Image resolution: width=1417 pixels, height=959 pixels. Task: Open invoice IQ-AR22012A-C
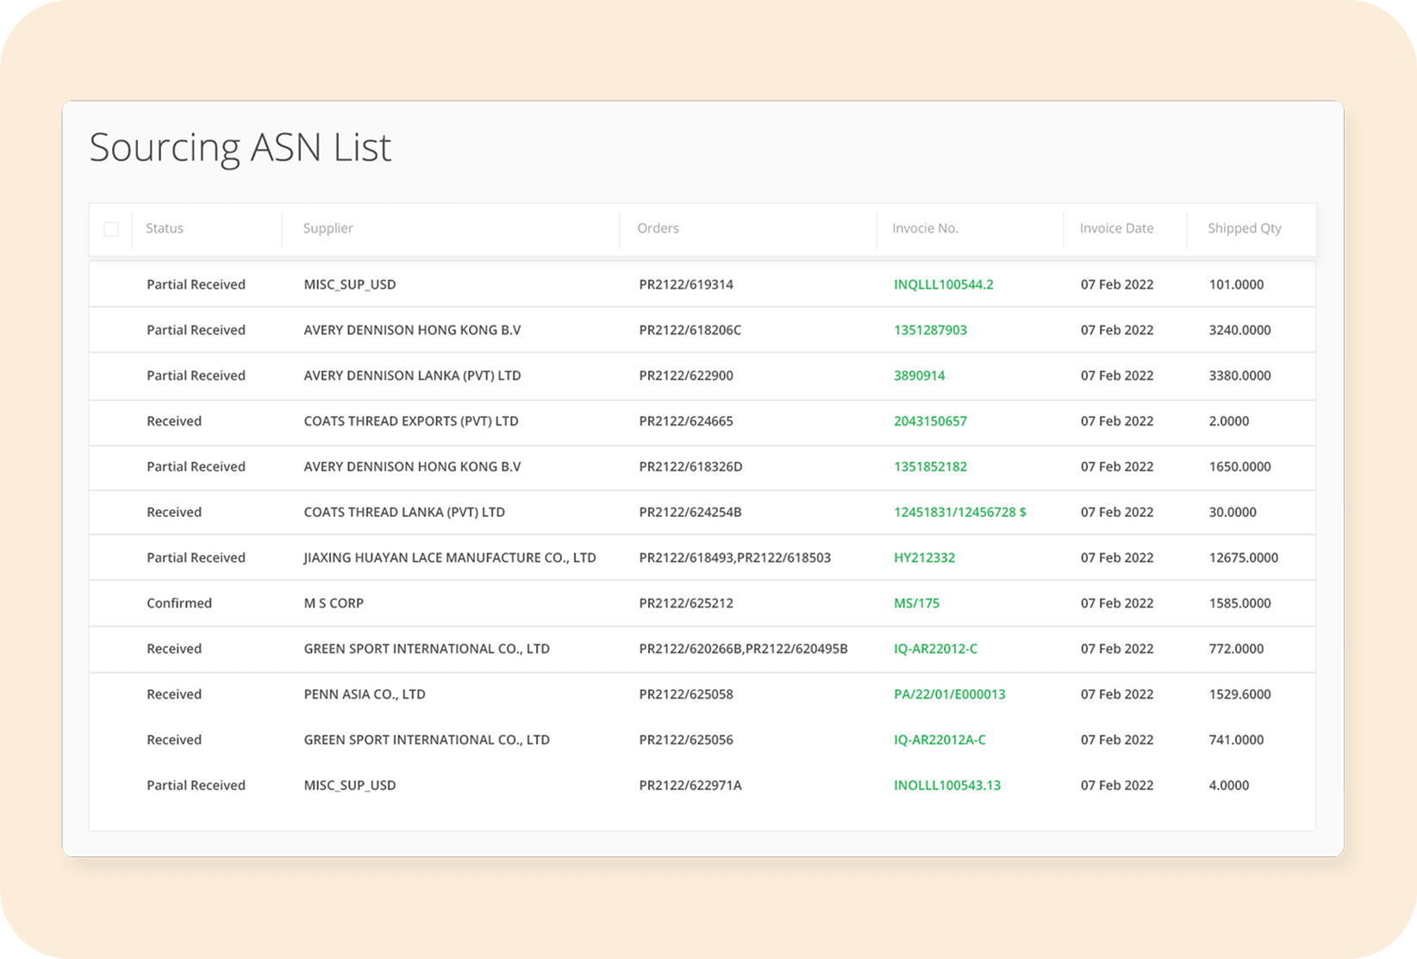(x=939, y=740)
